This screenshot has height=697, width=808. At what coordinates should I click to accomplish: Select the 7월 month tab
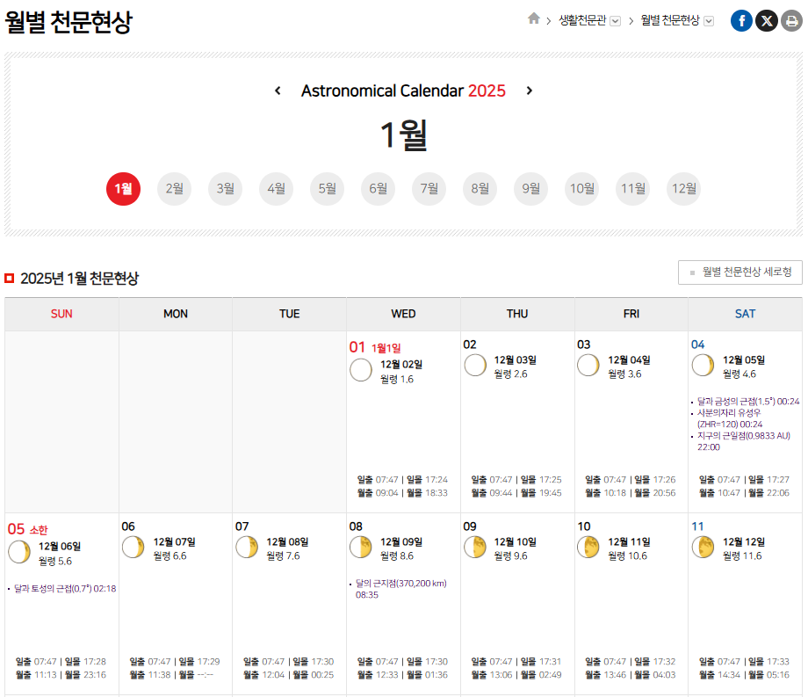(429, 188)
